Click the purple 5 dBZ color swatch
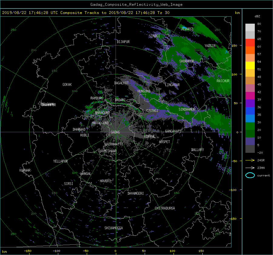Screen dimensions: 273x255 point(250,141)
